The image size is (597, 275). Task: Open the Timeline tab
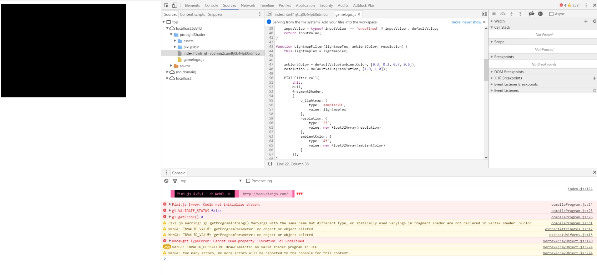point(267,5)
